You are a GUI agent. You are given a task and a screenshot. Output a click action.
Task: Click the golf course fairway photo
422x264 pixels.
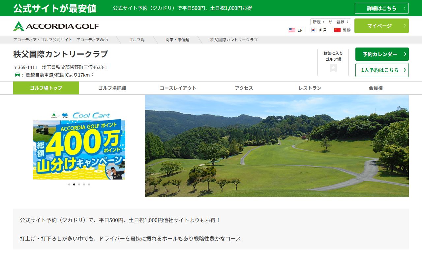click(x=277, y=146)
